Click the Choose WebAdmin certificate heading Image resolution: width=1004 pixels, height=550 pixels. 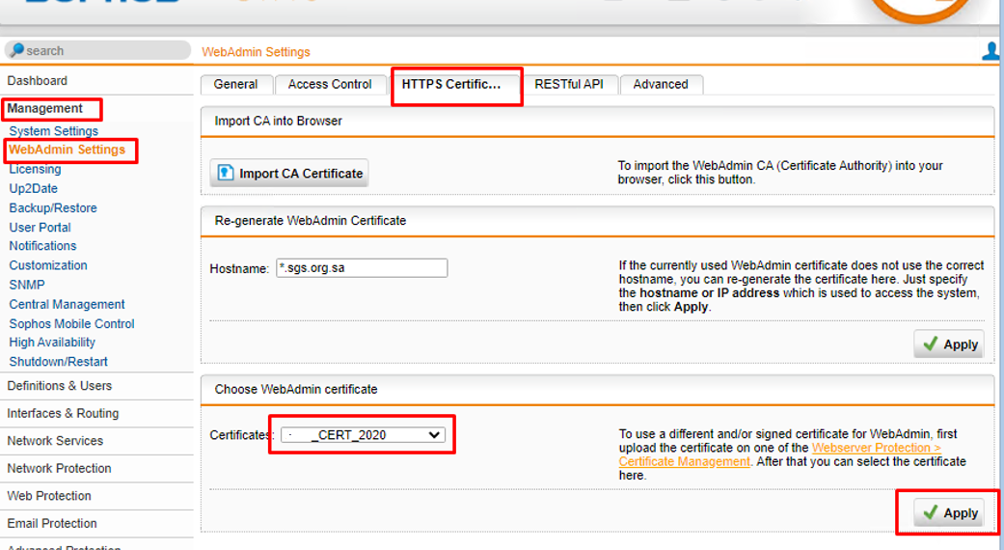pos(296,389)
